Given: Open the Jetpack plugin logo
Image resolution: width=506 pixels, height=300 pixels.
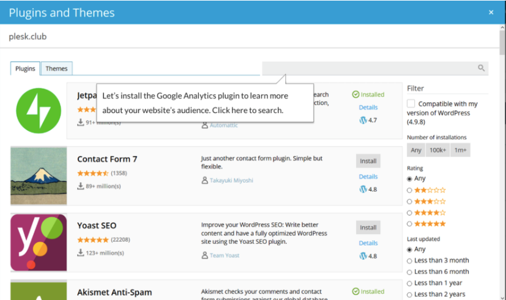Looking at the screenshot, I should 39,111.
